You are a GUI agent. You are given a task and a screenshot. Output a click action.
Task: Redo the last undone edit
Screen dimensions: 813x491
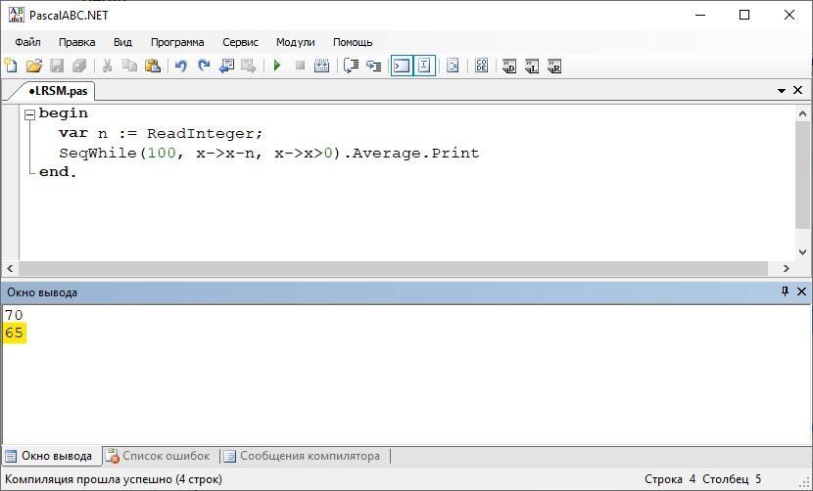[x=204, y=66]
